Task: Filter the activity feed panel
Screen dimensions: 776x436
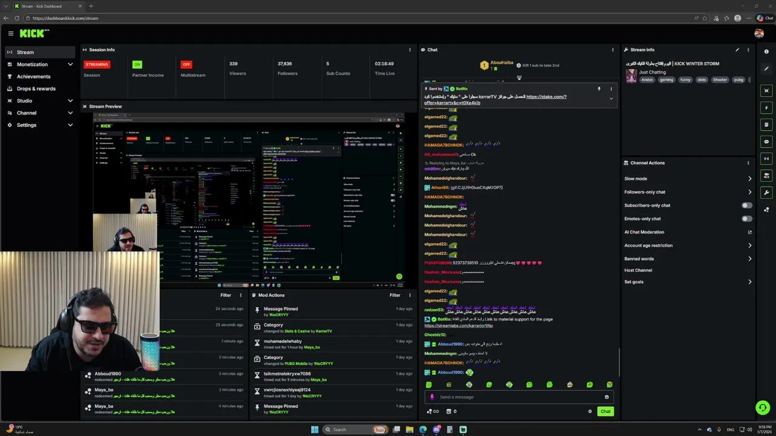Action: click(226, 295)
